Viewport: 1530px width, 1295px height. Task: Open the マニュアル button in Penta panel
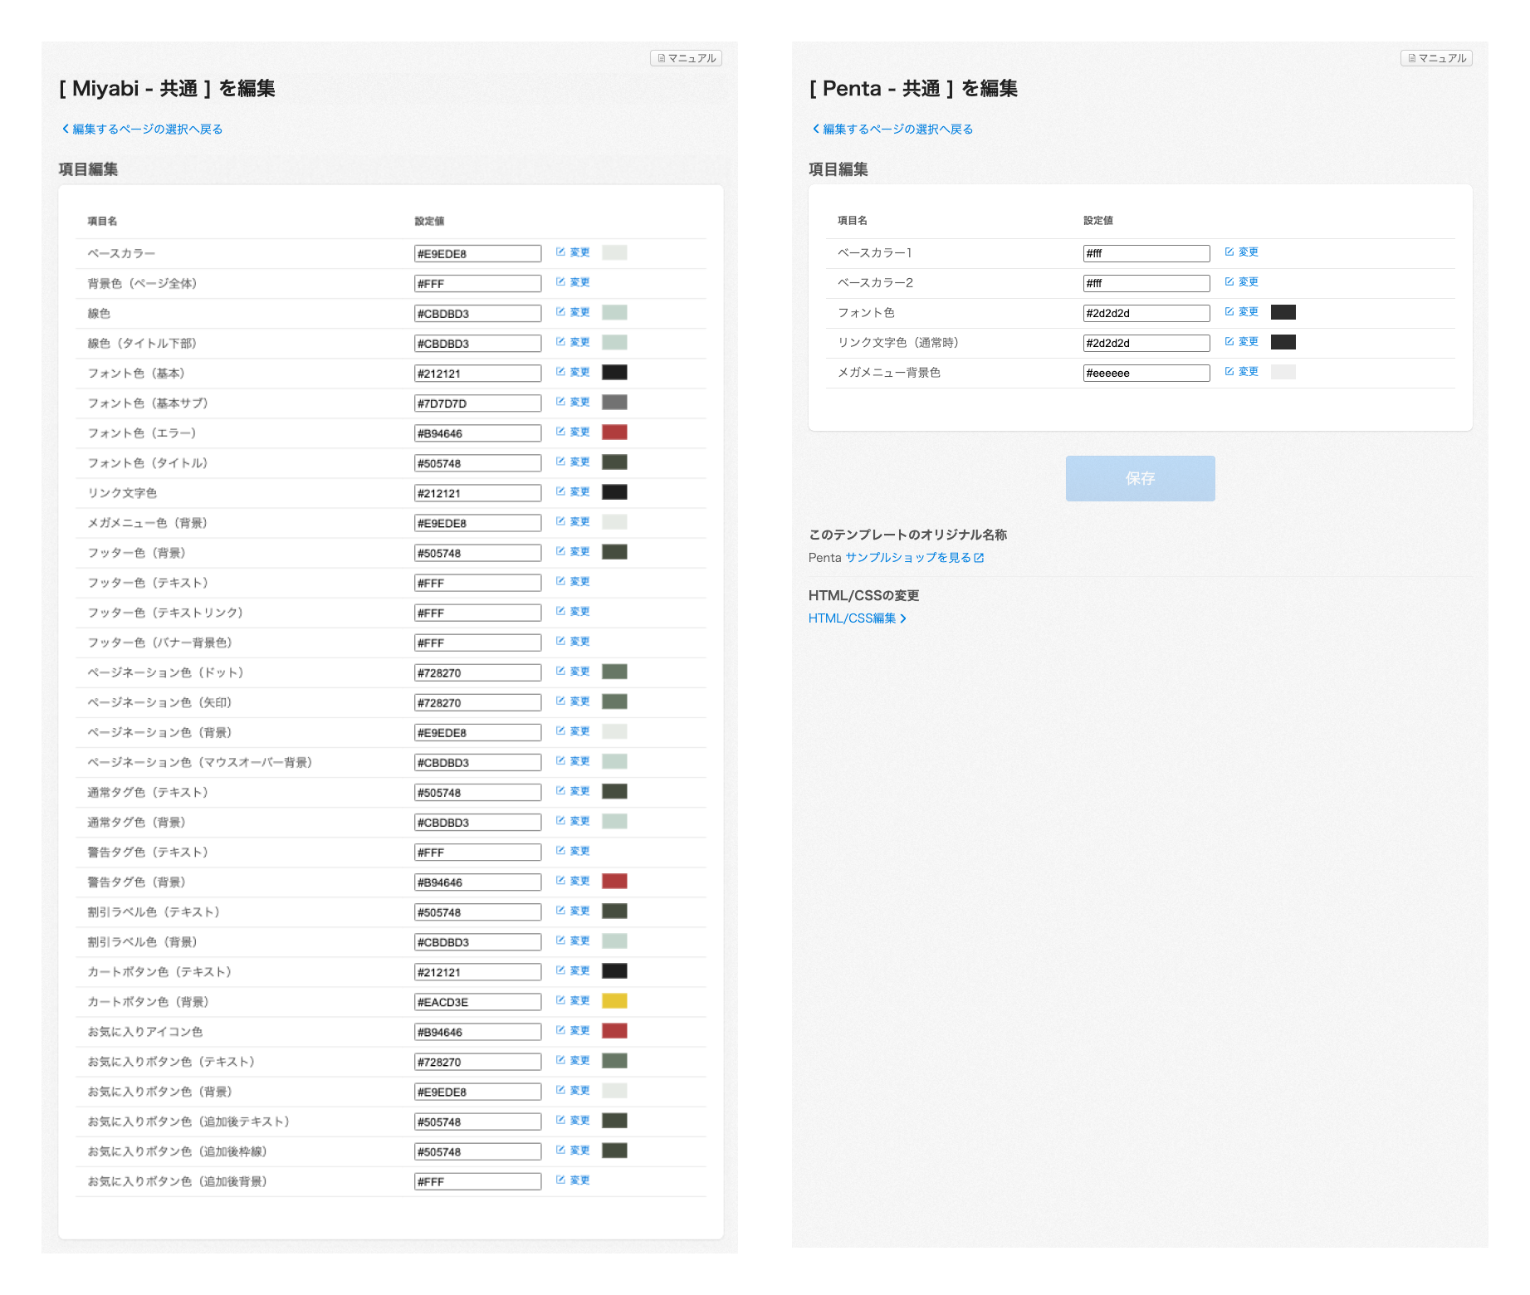(1436, 58)
